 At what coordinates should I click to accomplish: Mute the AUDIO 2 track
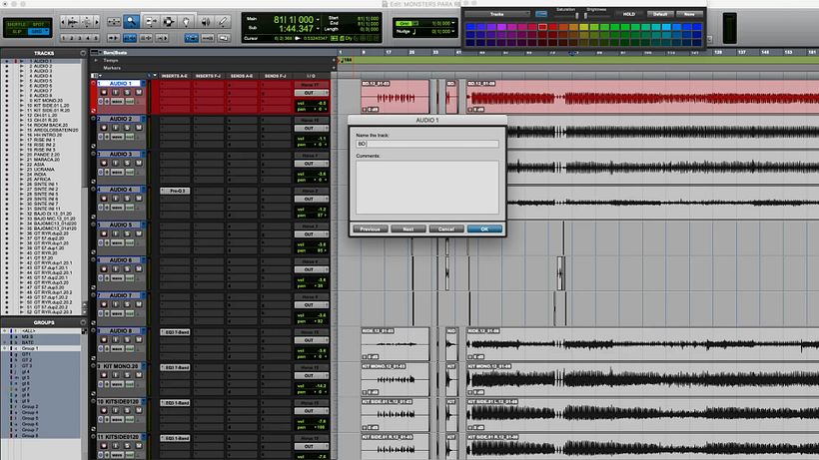pos(139,128)
